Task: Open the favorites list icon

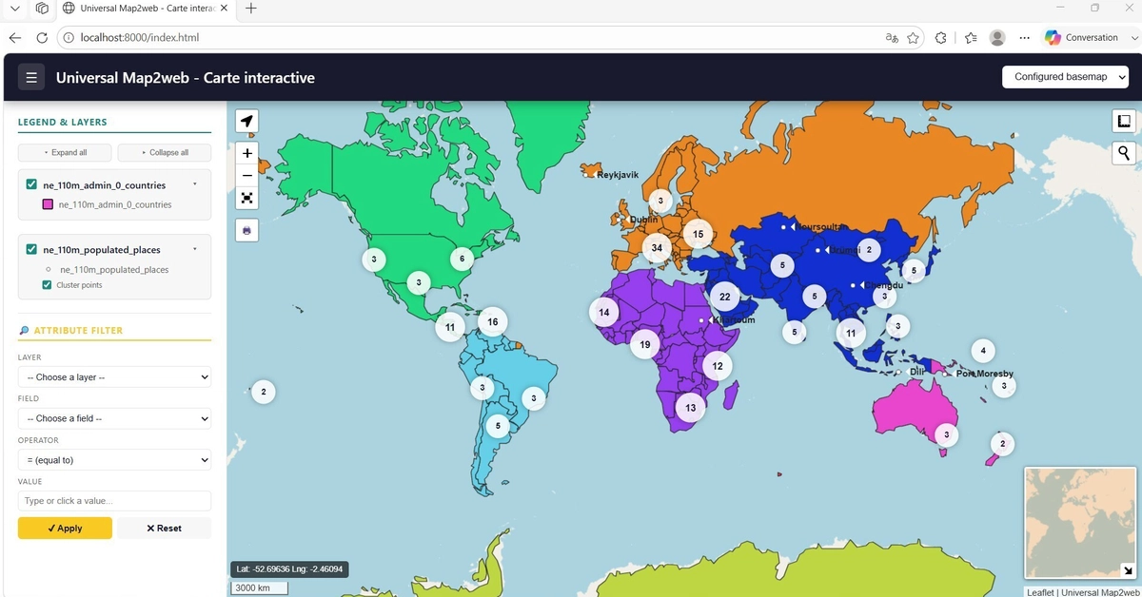Action: tap(971, 38)
